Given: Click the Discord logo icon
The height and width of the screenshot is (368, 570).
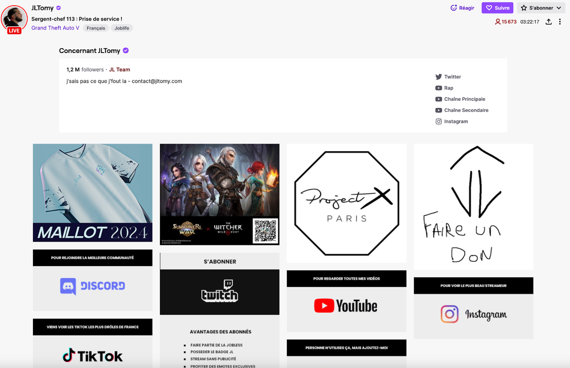Looking at the screenshot, I should pos(68,286).
